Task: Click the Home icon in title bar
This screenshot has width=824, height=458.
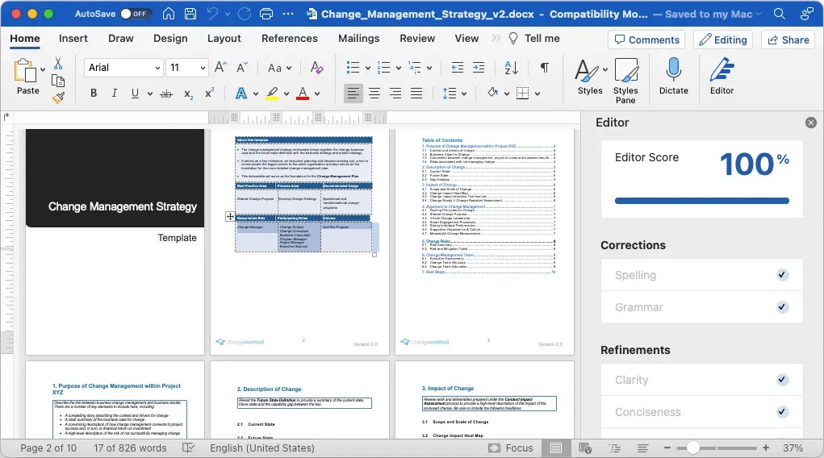Action: pos(169,14)
